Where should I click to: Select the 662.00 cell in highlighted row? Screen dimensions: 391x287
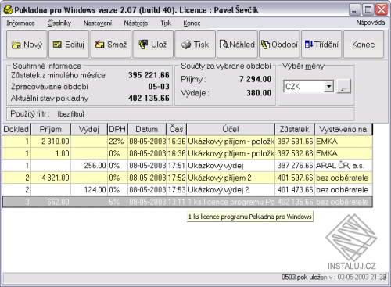51,202
